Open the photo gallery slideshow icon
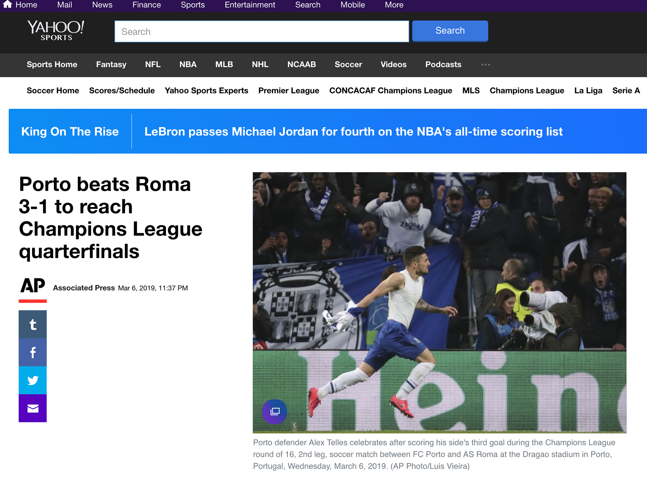 275,411
